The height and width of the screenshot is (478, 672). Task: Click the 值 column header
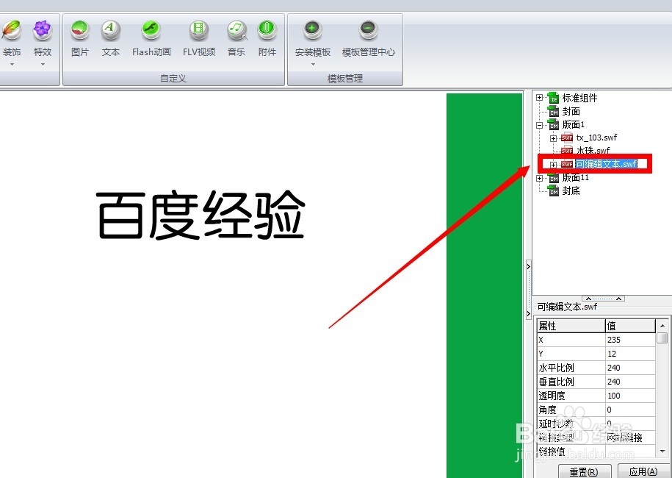point(630,326)
